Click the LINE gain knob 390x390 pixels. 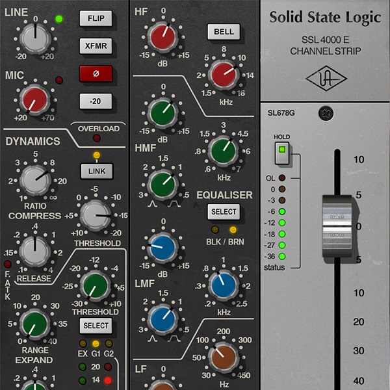tap(35, 38)
